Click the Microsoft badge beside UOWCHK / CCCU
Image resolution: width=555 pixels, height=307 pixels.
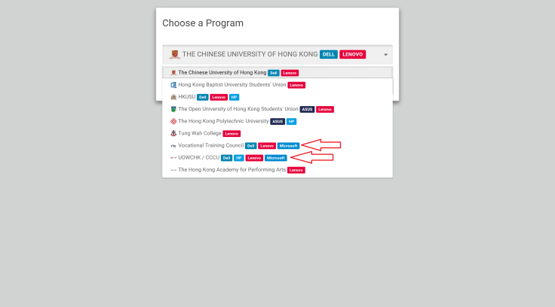(276, 158)
